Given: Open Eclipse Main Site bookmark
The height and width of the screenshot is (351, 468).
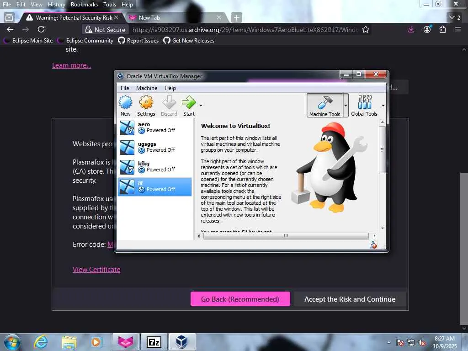Looking at the screenshot, I should click(28, 41).
